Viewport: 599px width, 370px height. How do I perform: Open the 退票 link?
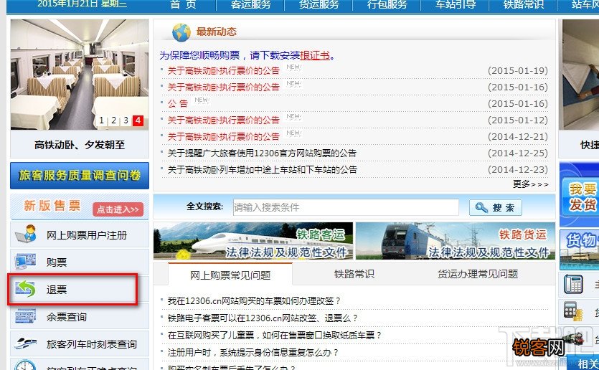pos(57,290)
